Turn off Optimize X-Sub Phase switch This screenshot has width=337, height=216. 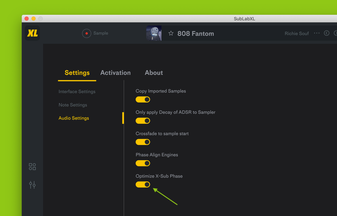(x=143, y=184)
